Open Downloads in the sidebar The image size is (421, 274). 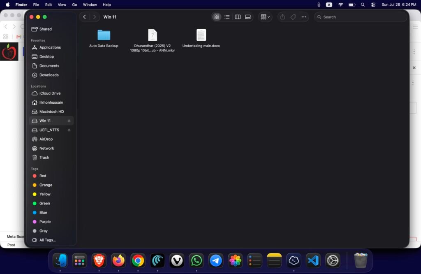(51, 75)
